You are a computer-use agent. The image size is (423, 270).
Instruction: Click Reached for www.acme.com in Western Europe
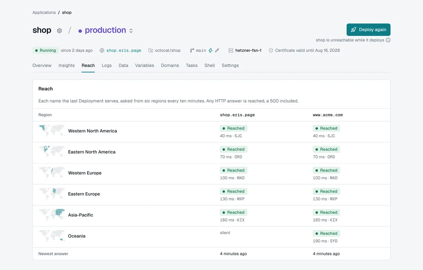(326, 170)
